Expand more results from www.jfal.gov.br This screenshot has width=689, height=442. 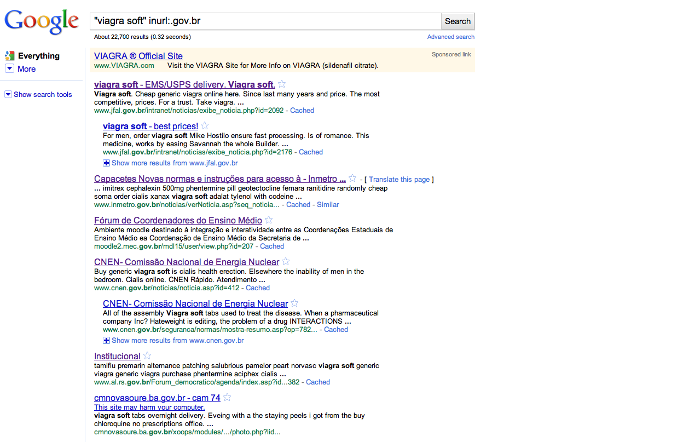[107, 163]
